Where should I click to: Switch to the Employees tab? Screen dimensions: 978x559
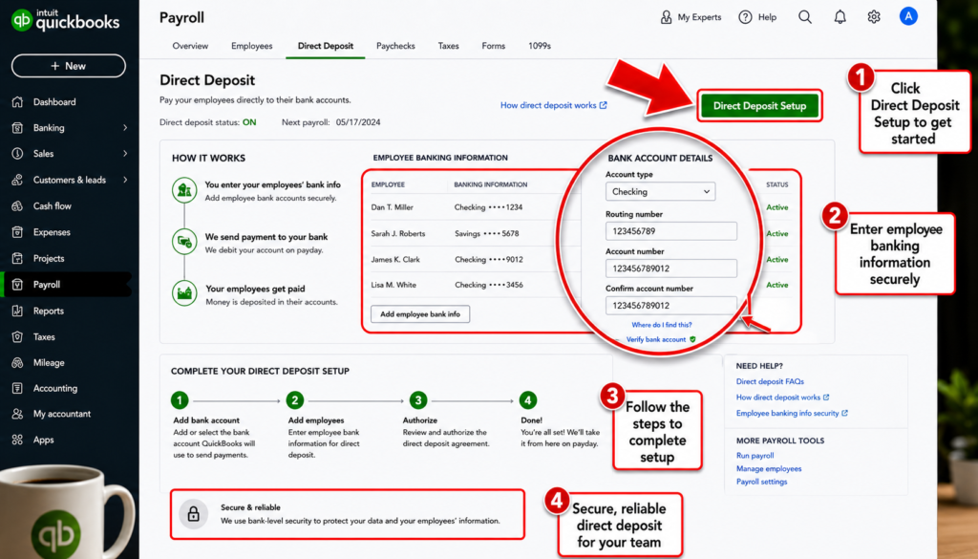pos(251,46)
